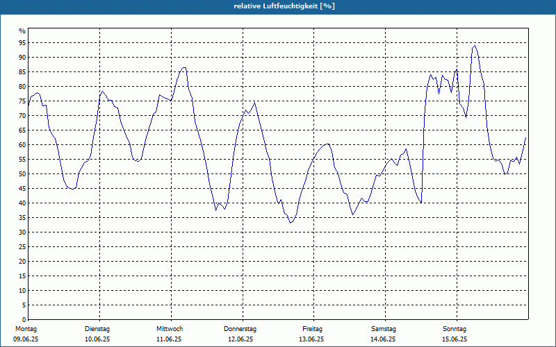Click the date '09.06.25'

(26, 339)
